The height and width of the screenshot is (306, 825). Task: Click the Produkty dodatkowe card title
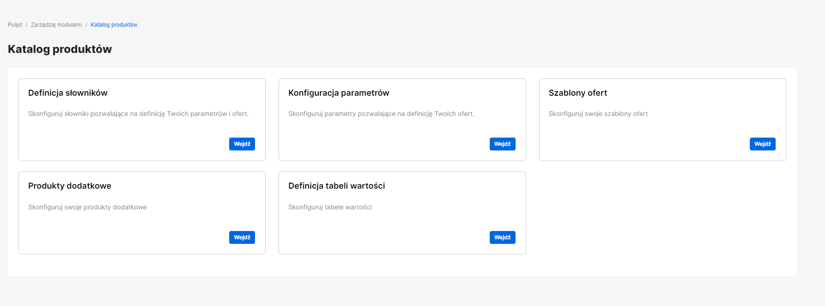tap(70, 186)
